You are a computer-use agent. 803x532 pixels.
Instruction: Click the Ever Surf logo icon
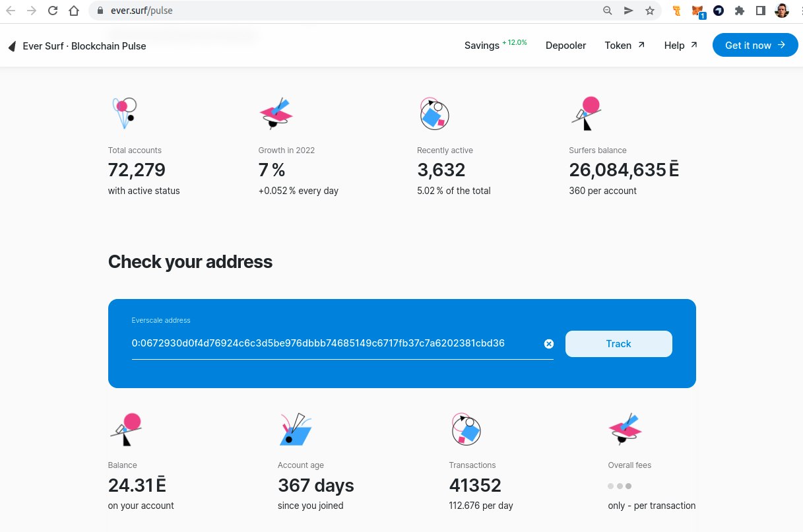click(11, 46)
